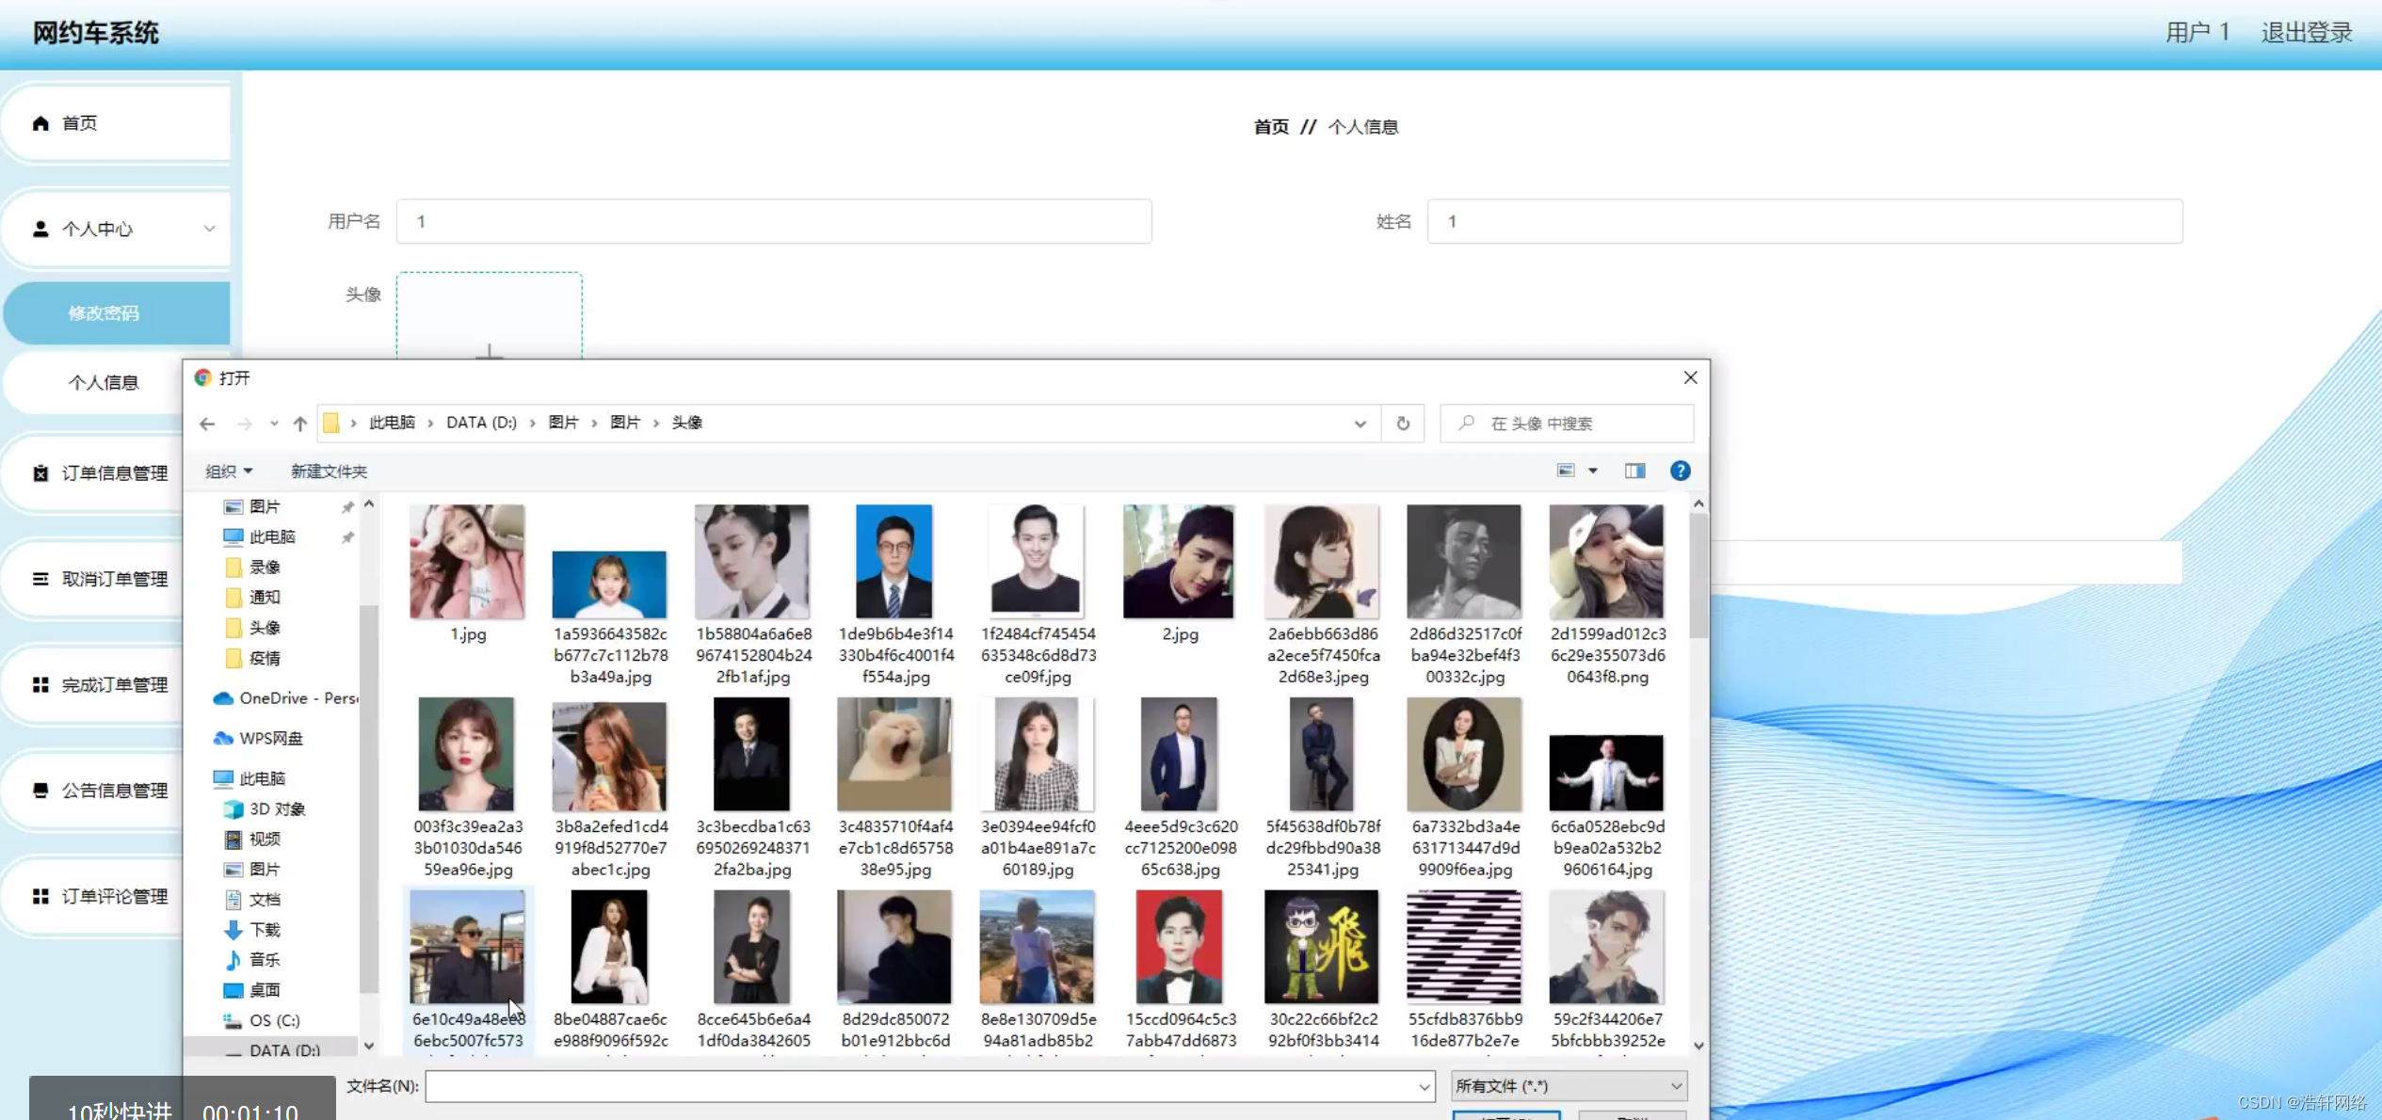2382x1120 pixels.
Task: Open the 组织 dropdown menu
Action: [x=228, y=471]
